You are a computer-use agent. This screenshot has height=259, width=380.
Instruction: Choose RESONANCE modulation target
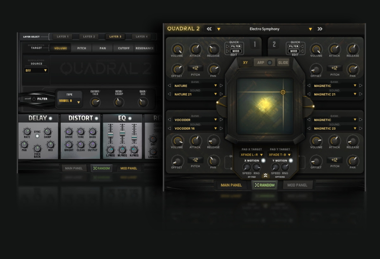tap(144, 48)
